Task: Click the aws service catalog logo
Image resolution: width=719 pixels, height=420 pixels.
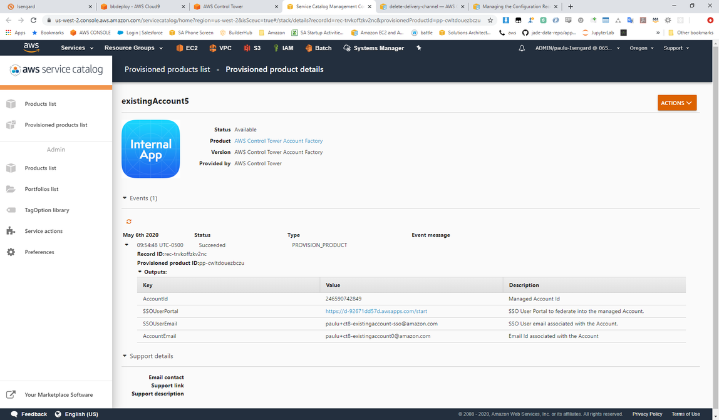Action: (x=56, y=69)
